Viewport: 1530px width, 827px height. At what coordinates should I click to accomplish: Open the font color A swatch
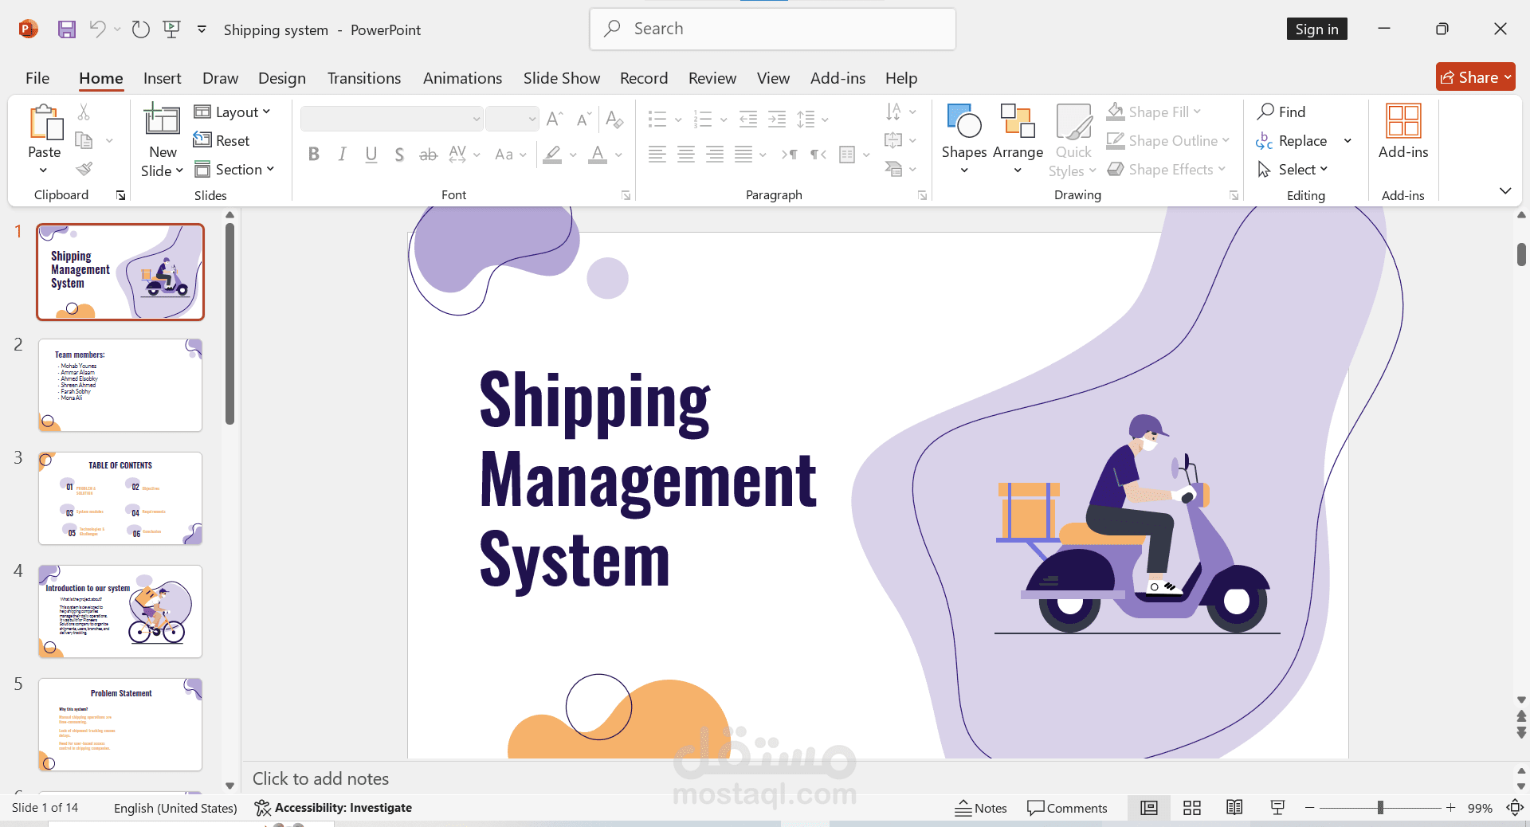click(598, 155)
